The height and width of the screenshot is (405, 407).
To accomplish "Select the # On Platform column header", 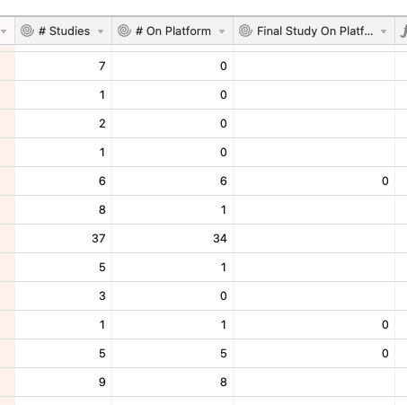I will pyautogui.click(x=173, y=31).
